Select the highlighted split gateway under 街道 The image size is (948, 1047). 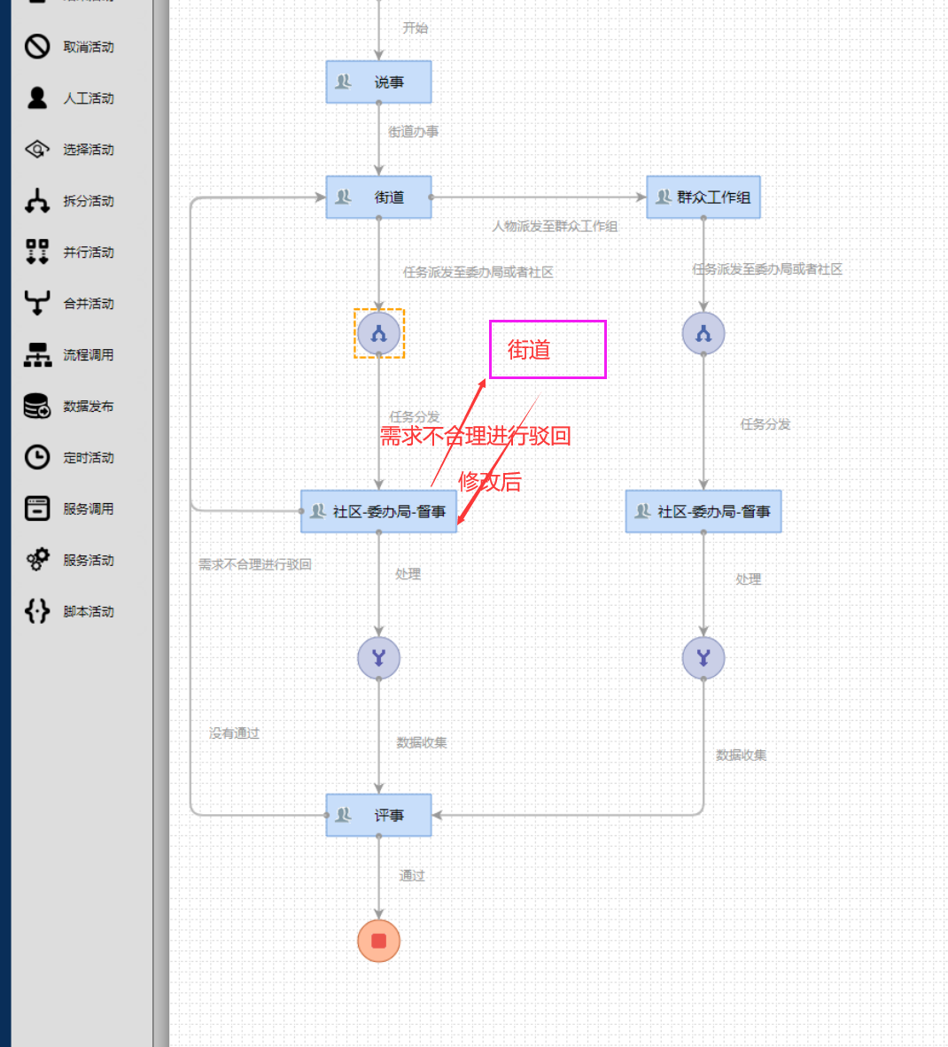[379, 333]
